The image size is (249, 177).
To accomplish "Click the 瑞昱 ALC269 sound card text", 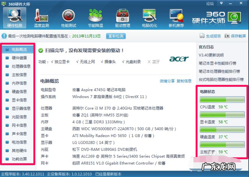I will pos(128,156).
